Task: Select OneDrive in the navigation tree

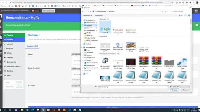Action: (x=88, y=44)
